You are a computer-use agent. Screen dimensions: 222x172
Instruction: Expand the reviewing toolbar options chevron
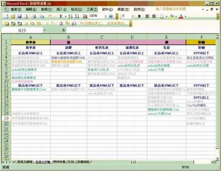[131, 23]
